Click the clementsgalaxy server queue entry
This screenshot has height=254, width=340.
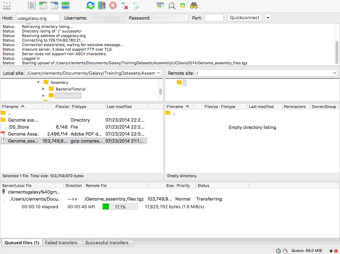[34, 192]
